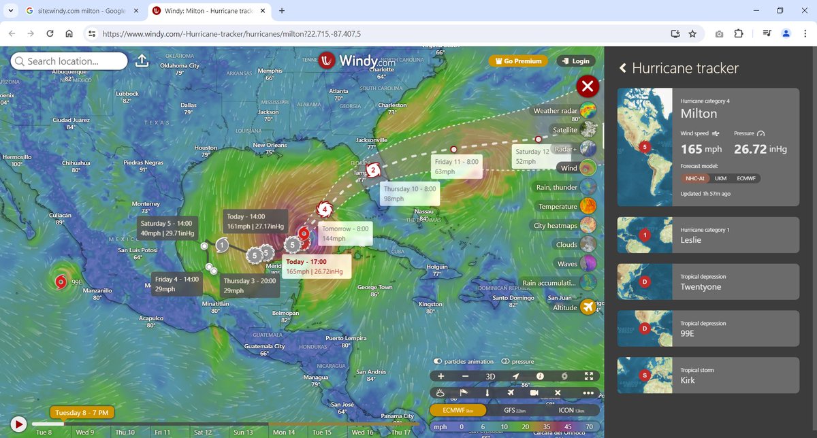Screen dimensions: 817x438
Task: Switch to Windy Milton Hurricane tracker tab
Action: click(209, 11)
